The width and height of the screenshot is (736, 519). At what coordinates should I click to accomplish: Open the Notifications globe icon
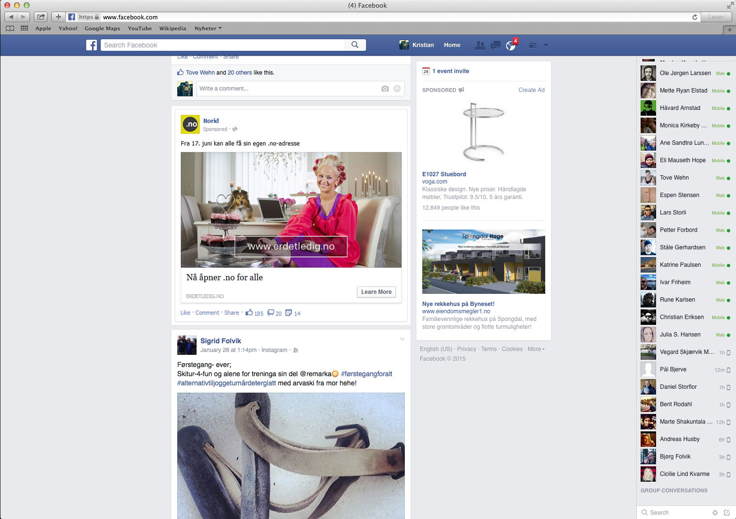point(511,46)
